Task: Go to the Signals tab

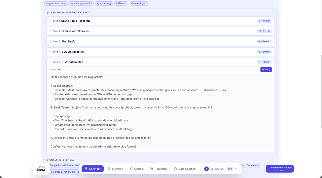Action: (x=137, y=169)
